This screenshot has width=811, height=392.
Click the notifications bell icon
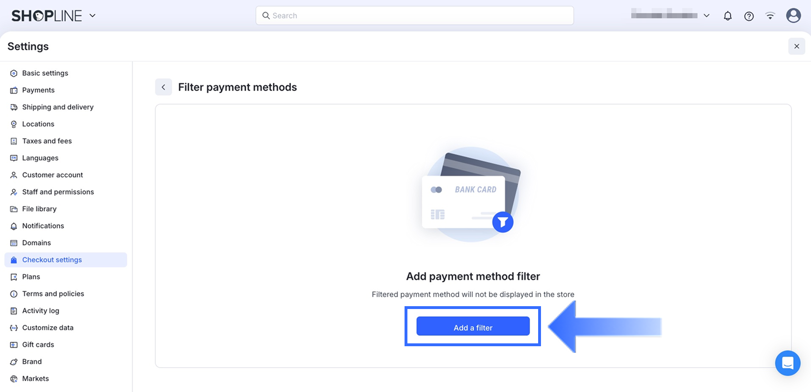pos(728,16)
